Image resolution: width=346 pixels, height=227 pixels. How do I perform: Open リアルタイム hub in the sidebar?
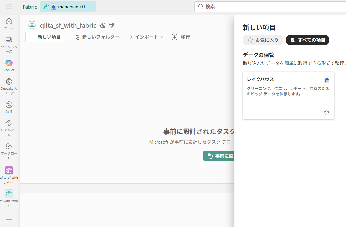pyautogui.click(x=9, y=128)
